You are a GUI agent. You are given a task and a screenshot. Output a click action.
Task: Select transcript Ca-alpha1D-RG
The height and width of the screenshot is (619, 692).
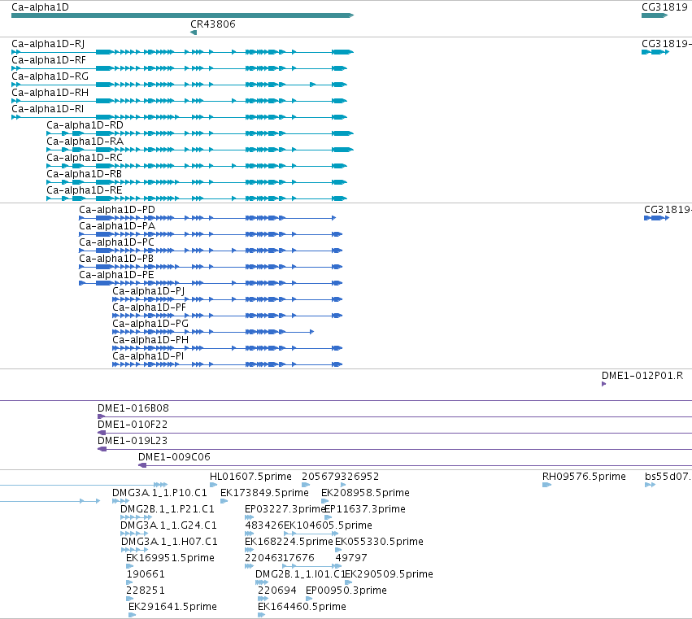pyautogui.click(x=179, y=85)
